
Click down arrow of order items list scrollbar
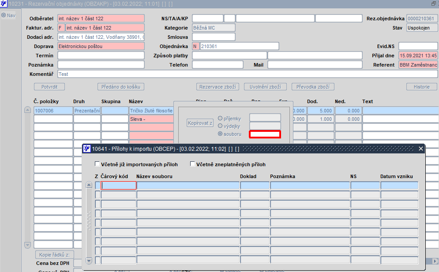[27, 245]
